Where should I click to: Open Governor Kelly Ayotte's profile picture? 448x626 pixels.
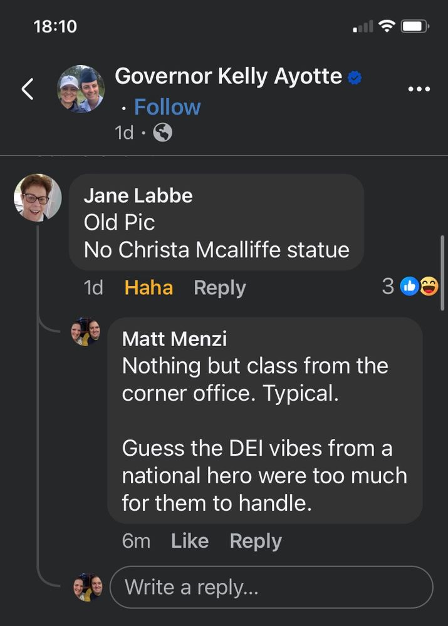point(81,90)
